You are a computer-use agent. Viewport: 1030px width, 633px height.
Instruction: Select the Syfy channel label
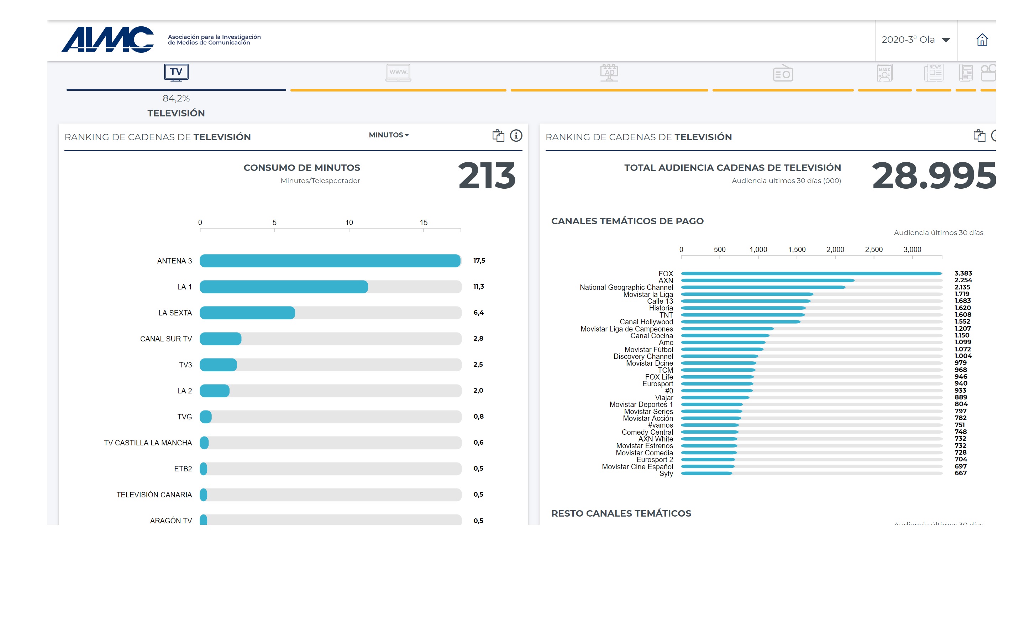point(666,474)
